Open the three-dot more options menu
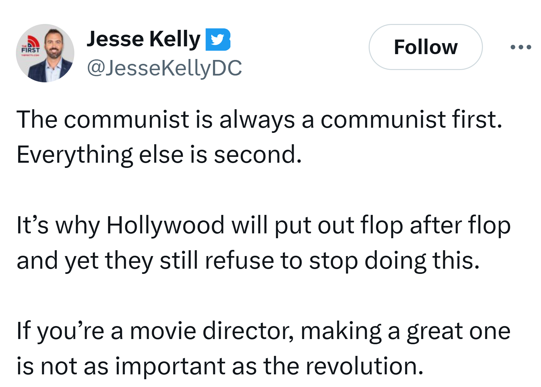The width and height of the screenshot is (541, 387). pos(521,47)
